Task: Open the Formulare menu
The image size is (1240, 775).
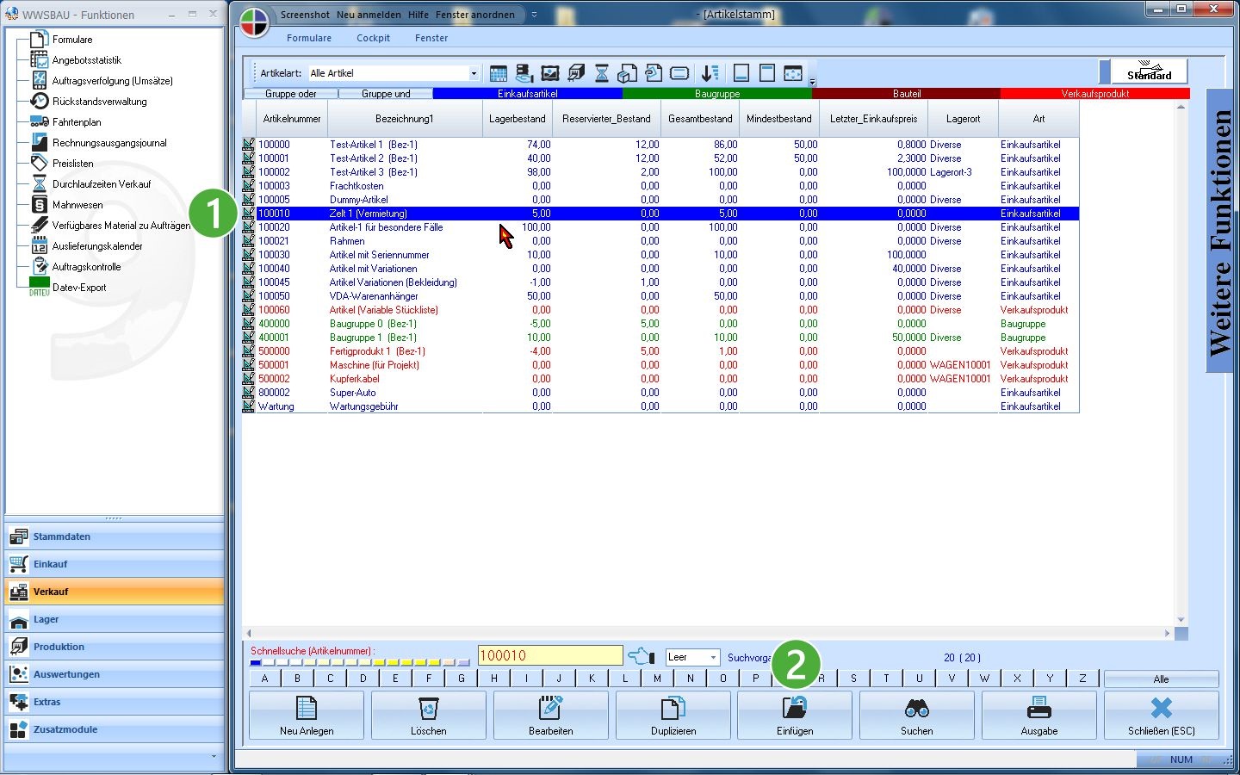Action: point(309,38)
